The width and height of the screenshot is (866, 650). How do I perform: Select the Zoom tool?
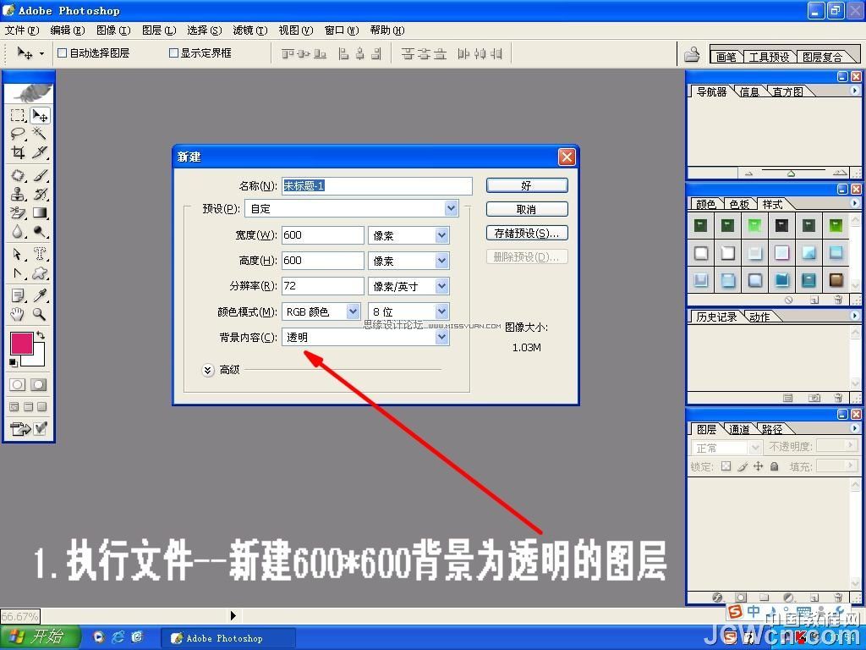tap(40, 315)
